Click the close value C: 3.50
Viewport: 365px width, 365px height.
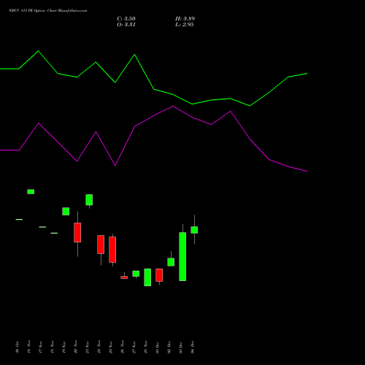pyautogui.click(x=126, y=19)
